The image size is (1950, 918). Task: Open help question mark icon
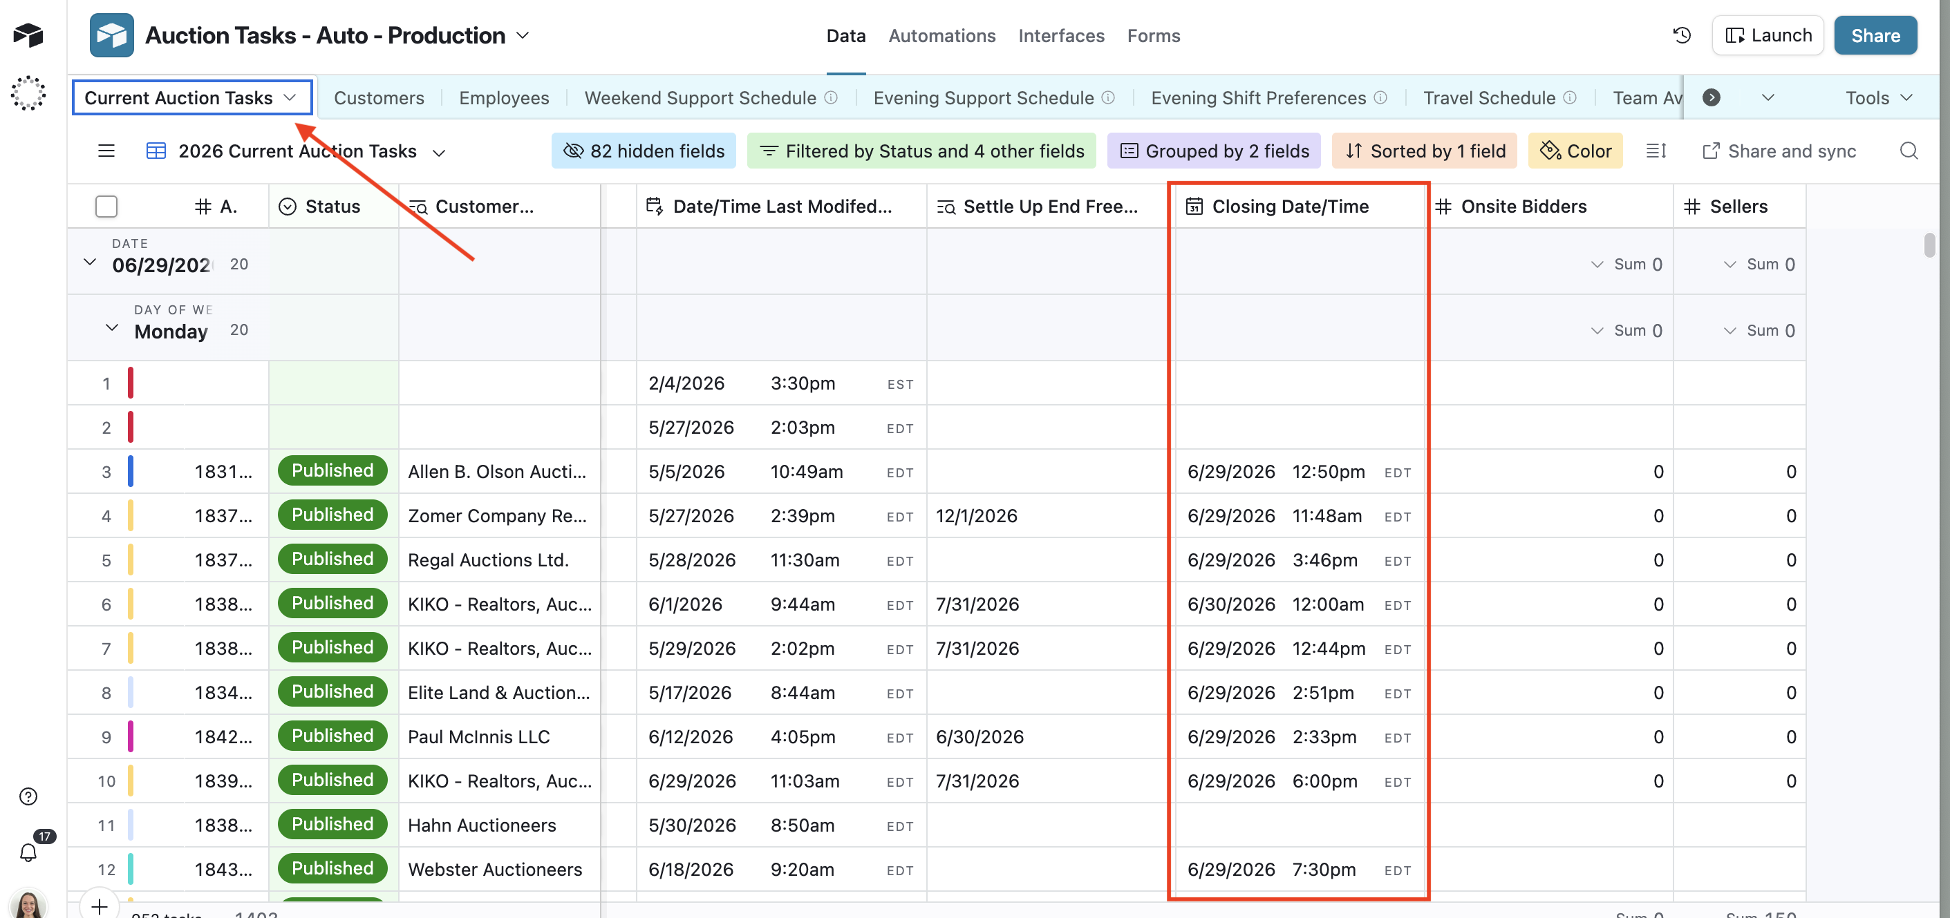[28, 796]
